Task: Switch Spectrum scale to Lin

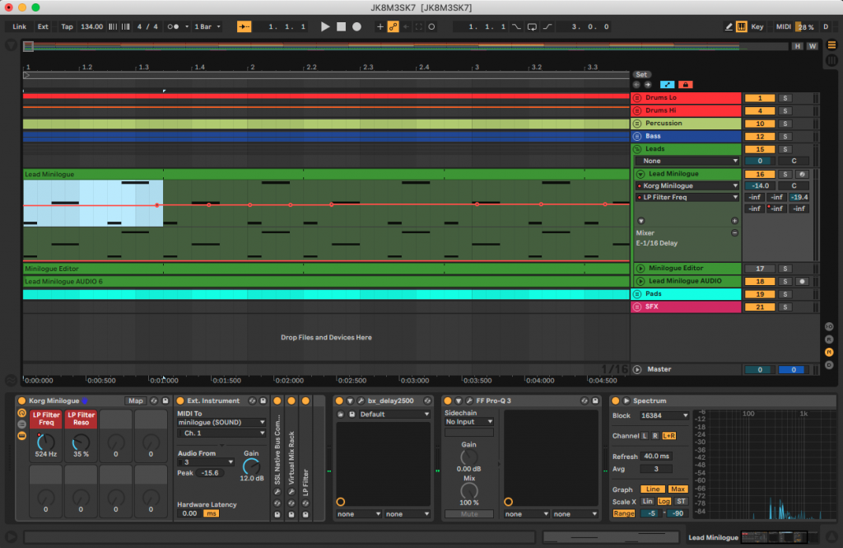Action: [x=648, y=501]
